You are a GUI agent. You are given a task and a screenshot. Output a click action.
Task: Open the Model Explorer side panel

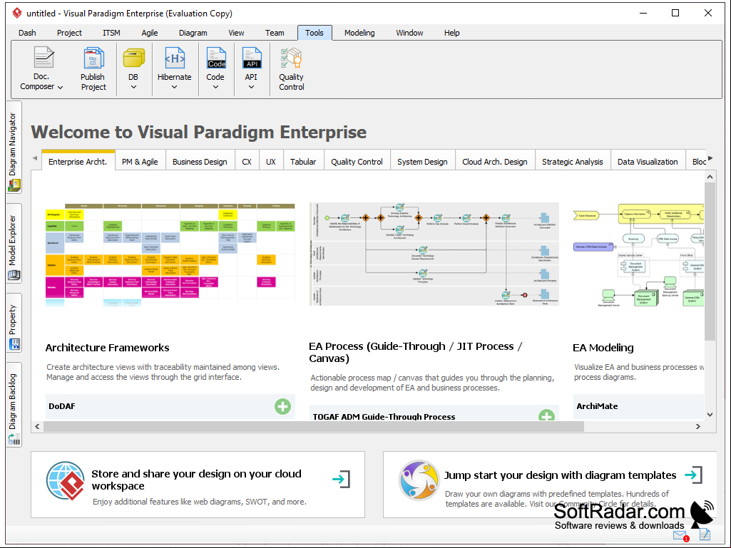[x=14, y=243]
